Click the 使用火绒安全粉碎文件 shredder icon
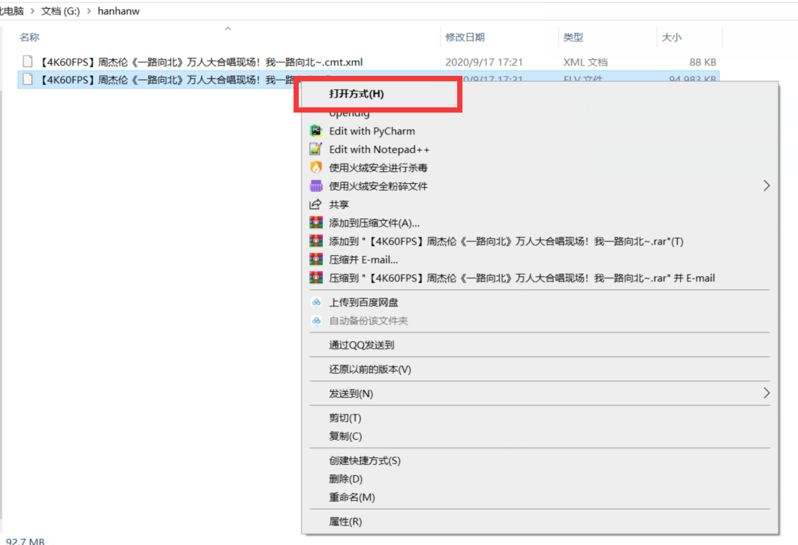This screenshot has width=798, height=545. pos(317,185)
